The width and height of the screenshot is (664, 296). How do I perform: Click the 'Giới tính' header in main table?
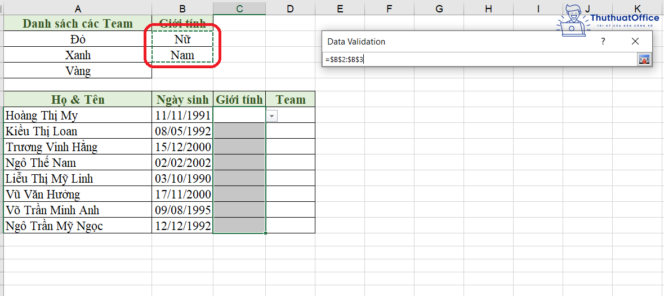[240, 99]
